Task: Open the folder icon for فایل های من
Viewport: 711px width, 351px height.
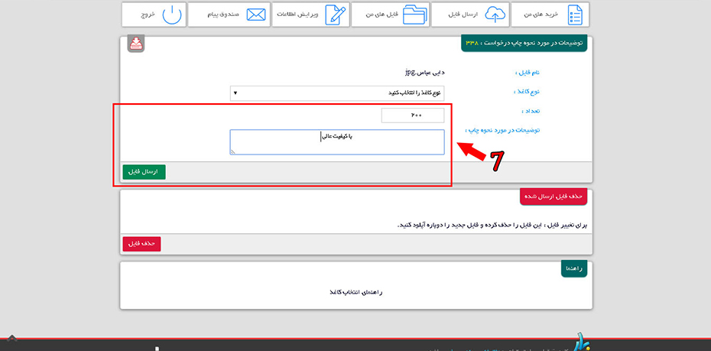Action: pyautogui.click(x=415, y=15)
